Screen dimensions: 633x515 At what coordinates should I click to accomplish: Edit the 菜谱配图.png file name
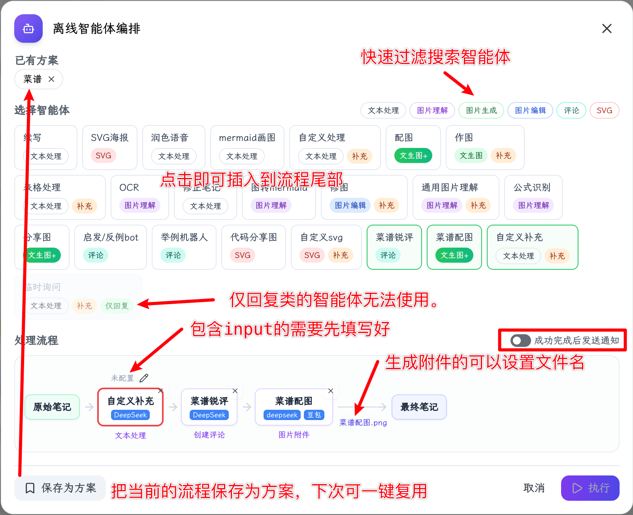(363, 422)
